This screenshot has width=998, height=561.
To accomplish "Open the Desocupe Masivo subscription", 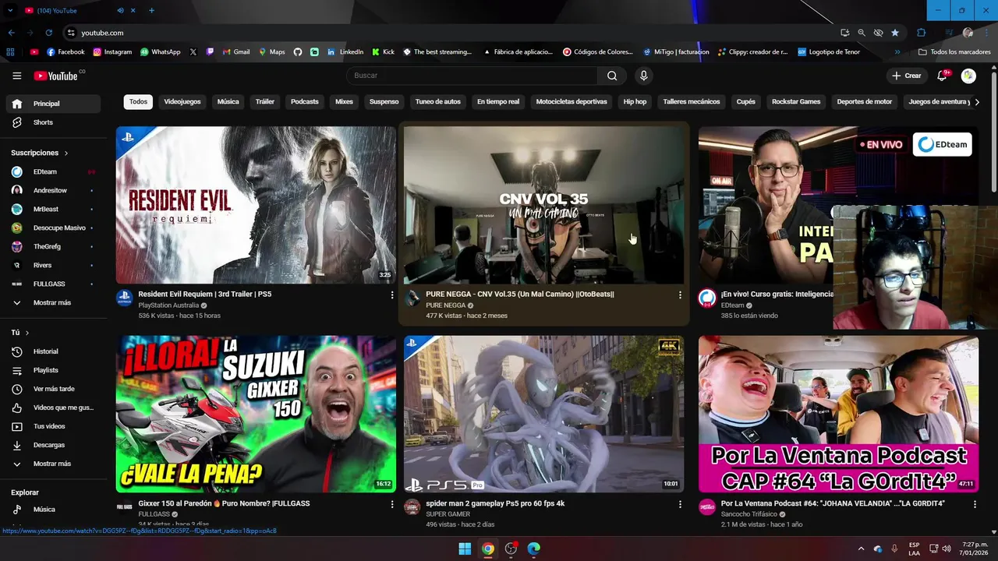I will [x=53, y=228].
